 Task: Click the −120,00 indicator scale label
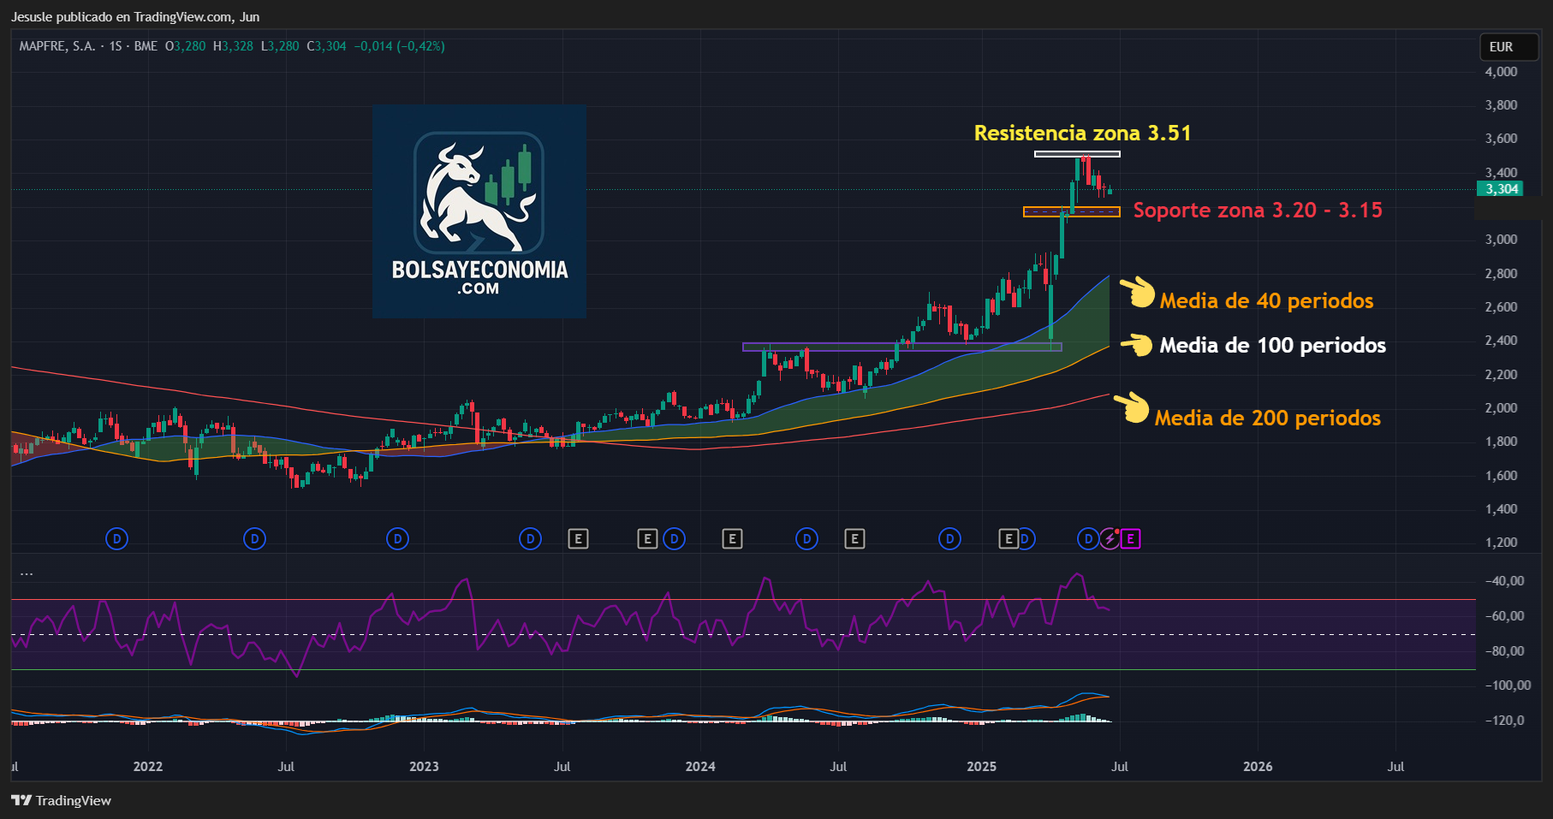1504,721
